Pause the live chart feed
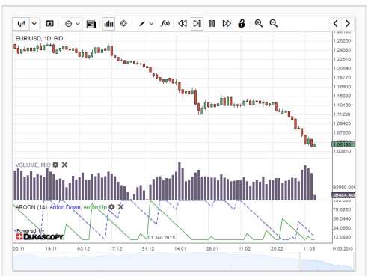 (x=212, y=24)
